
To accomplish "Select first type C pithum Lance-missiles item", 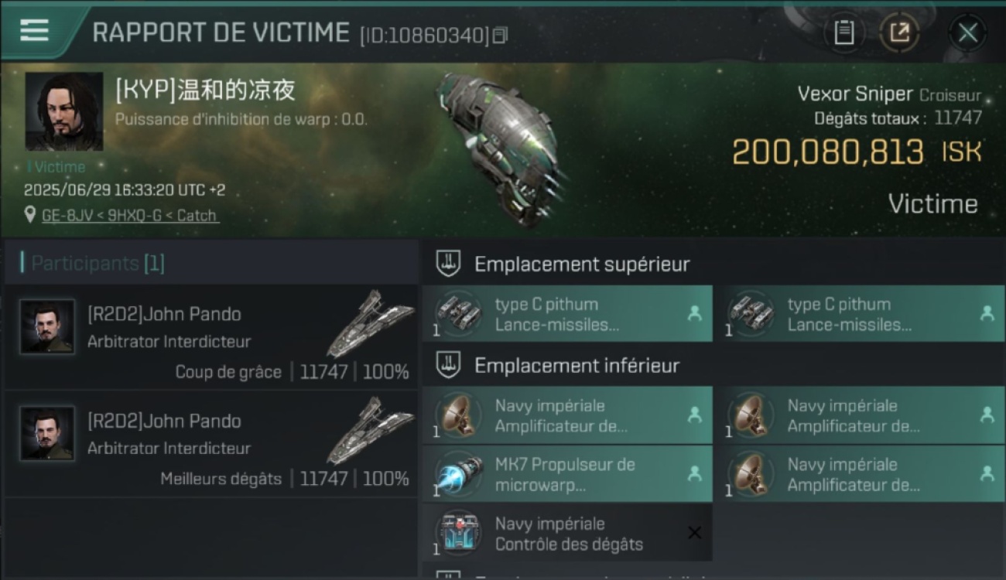I will tap(567, 314).
